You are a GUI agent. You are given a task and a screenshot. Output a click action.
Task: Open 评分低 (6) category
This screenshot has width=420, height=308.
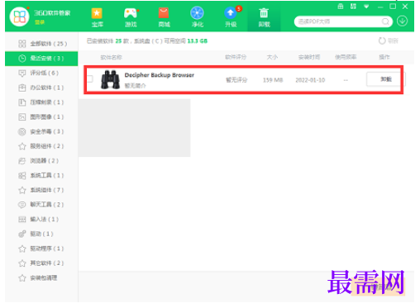(41, 73)
